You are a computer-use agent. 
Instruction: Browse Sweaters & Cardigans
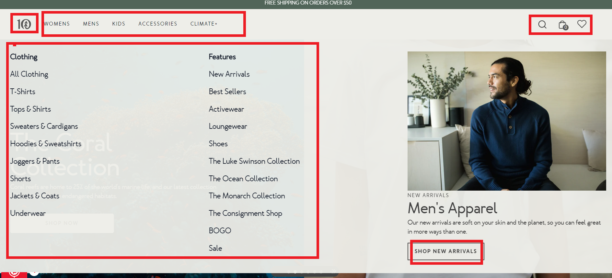[x=44, y=126]
